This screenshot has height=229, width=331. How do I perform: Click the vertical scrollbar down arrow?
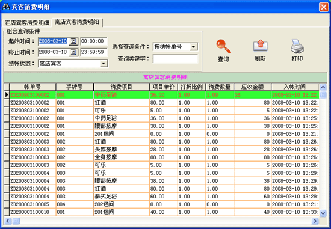pos(323,213)
